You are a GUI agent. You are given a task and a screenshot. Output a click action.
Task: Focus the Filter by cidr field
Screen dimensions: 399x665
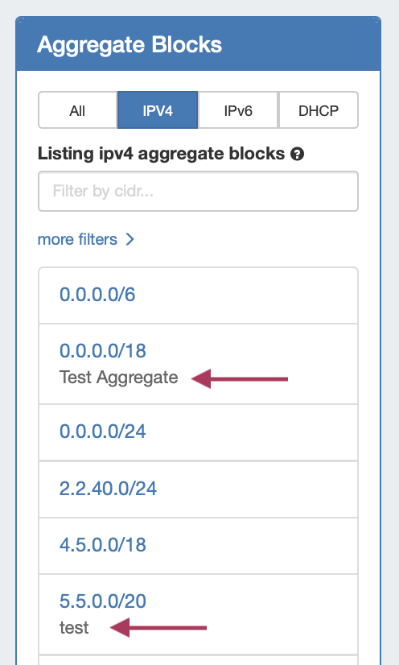(x=198, y=192)
